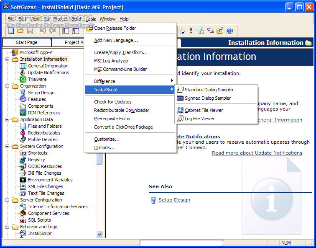316x248 pixels.
Task: Open the Setup Design link under See Also
Action: point(174,200)
